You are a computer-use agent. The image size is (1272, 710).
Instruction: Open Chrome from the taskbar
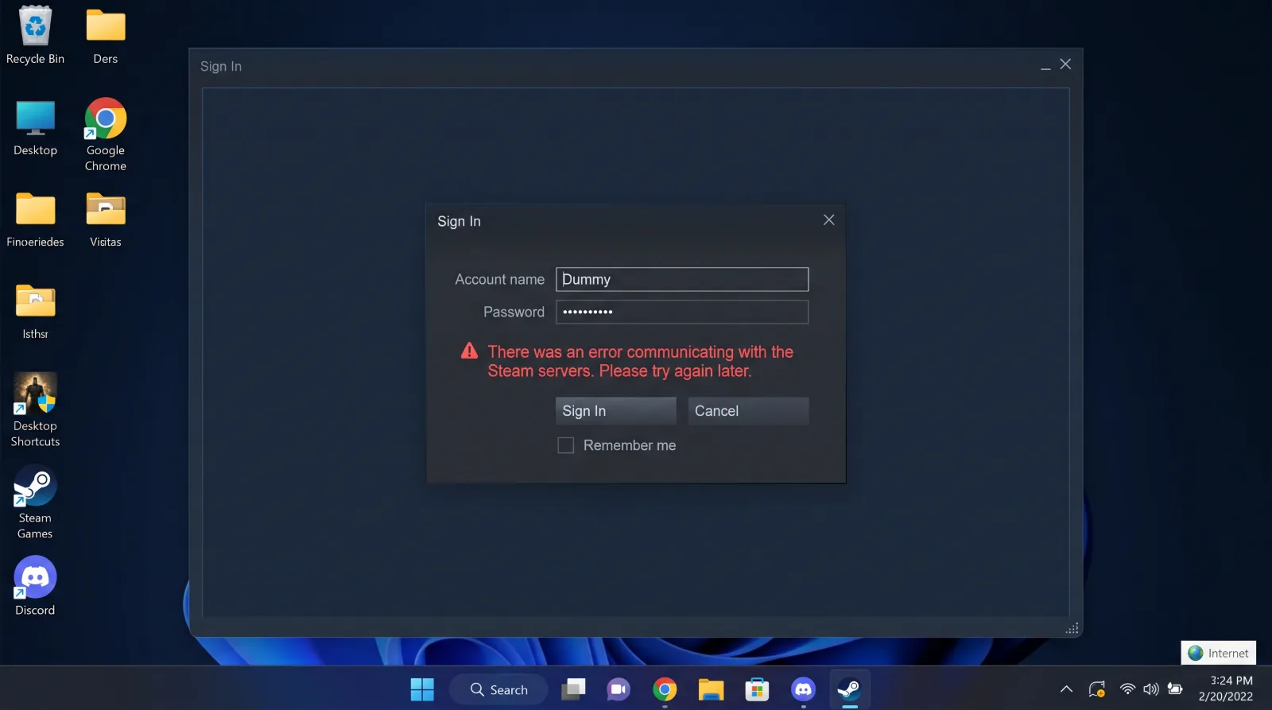(x=665, y=689)
